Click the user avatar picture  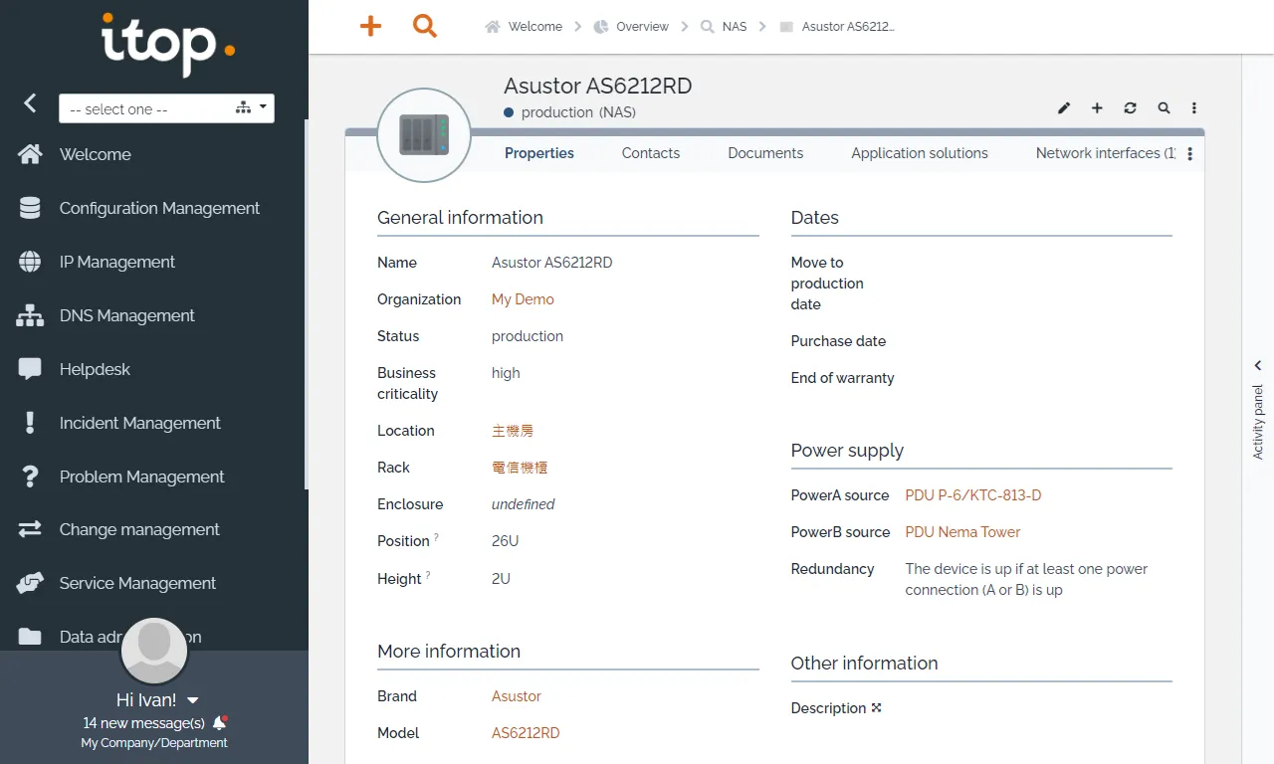point(154,651)
